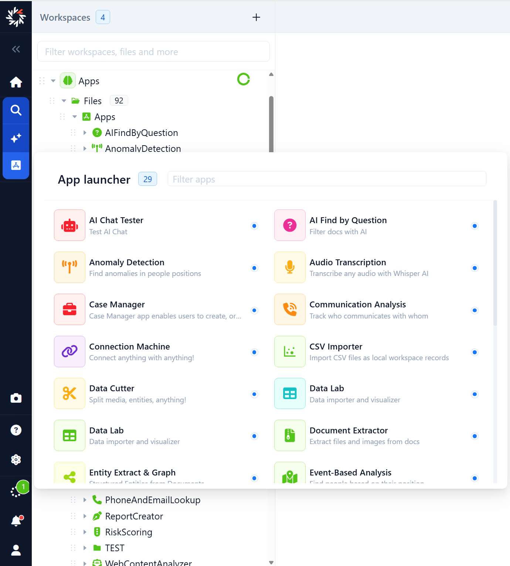Open the AI Chat Tester robot icon
The image size is (510, 566).
point(69,225)
